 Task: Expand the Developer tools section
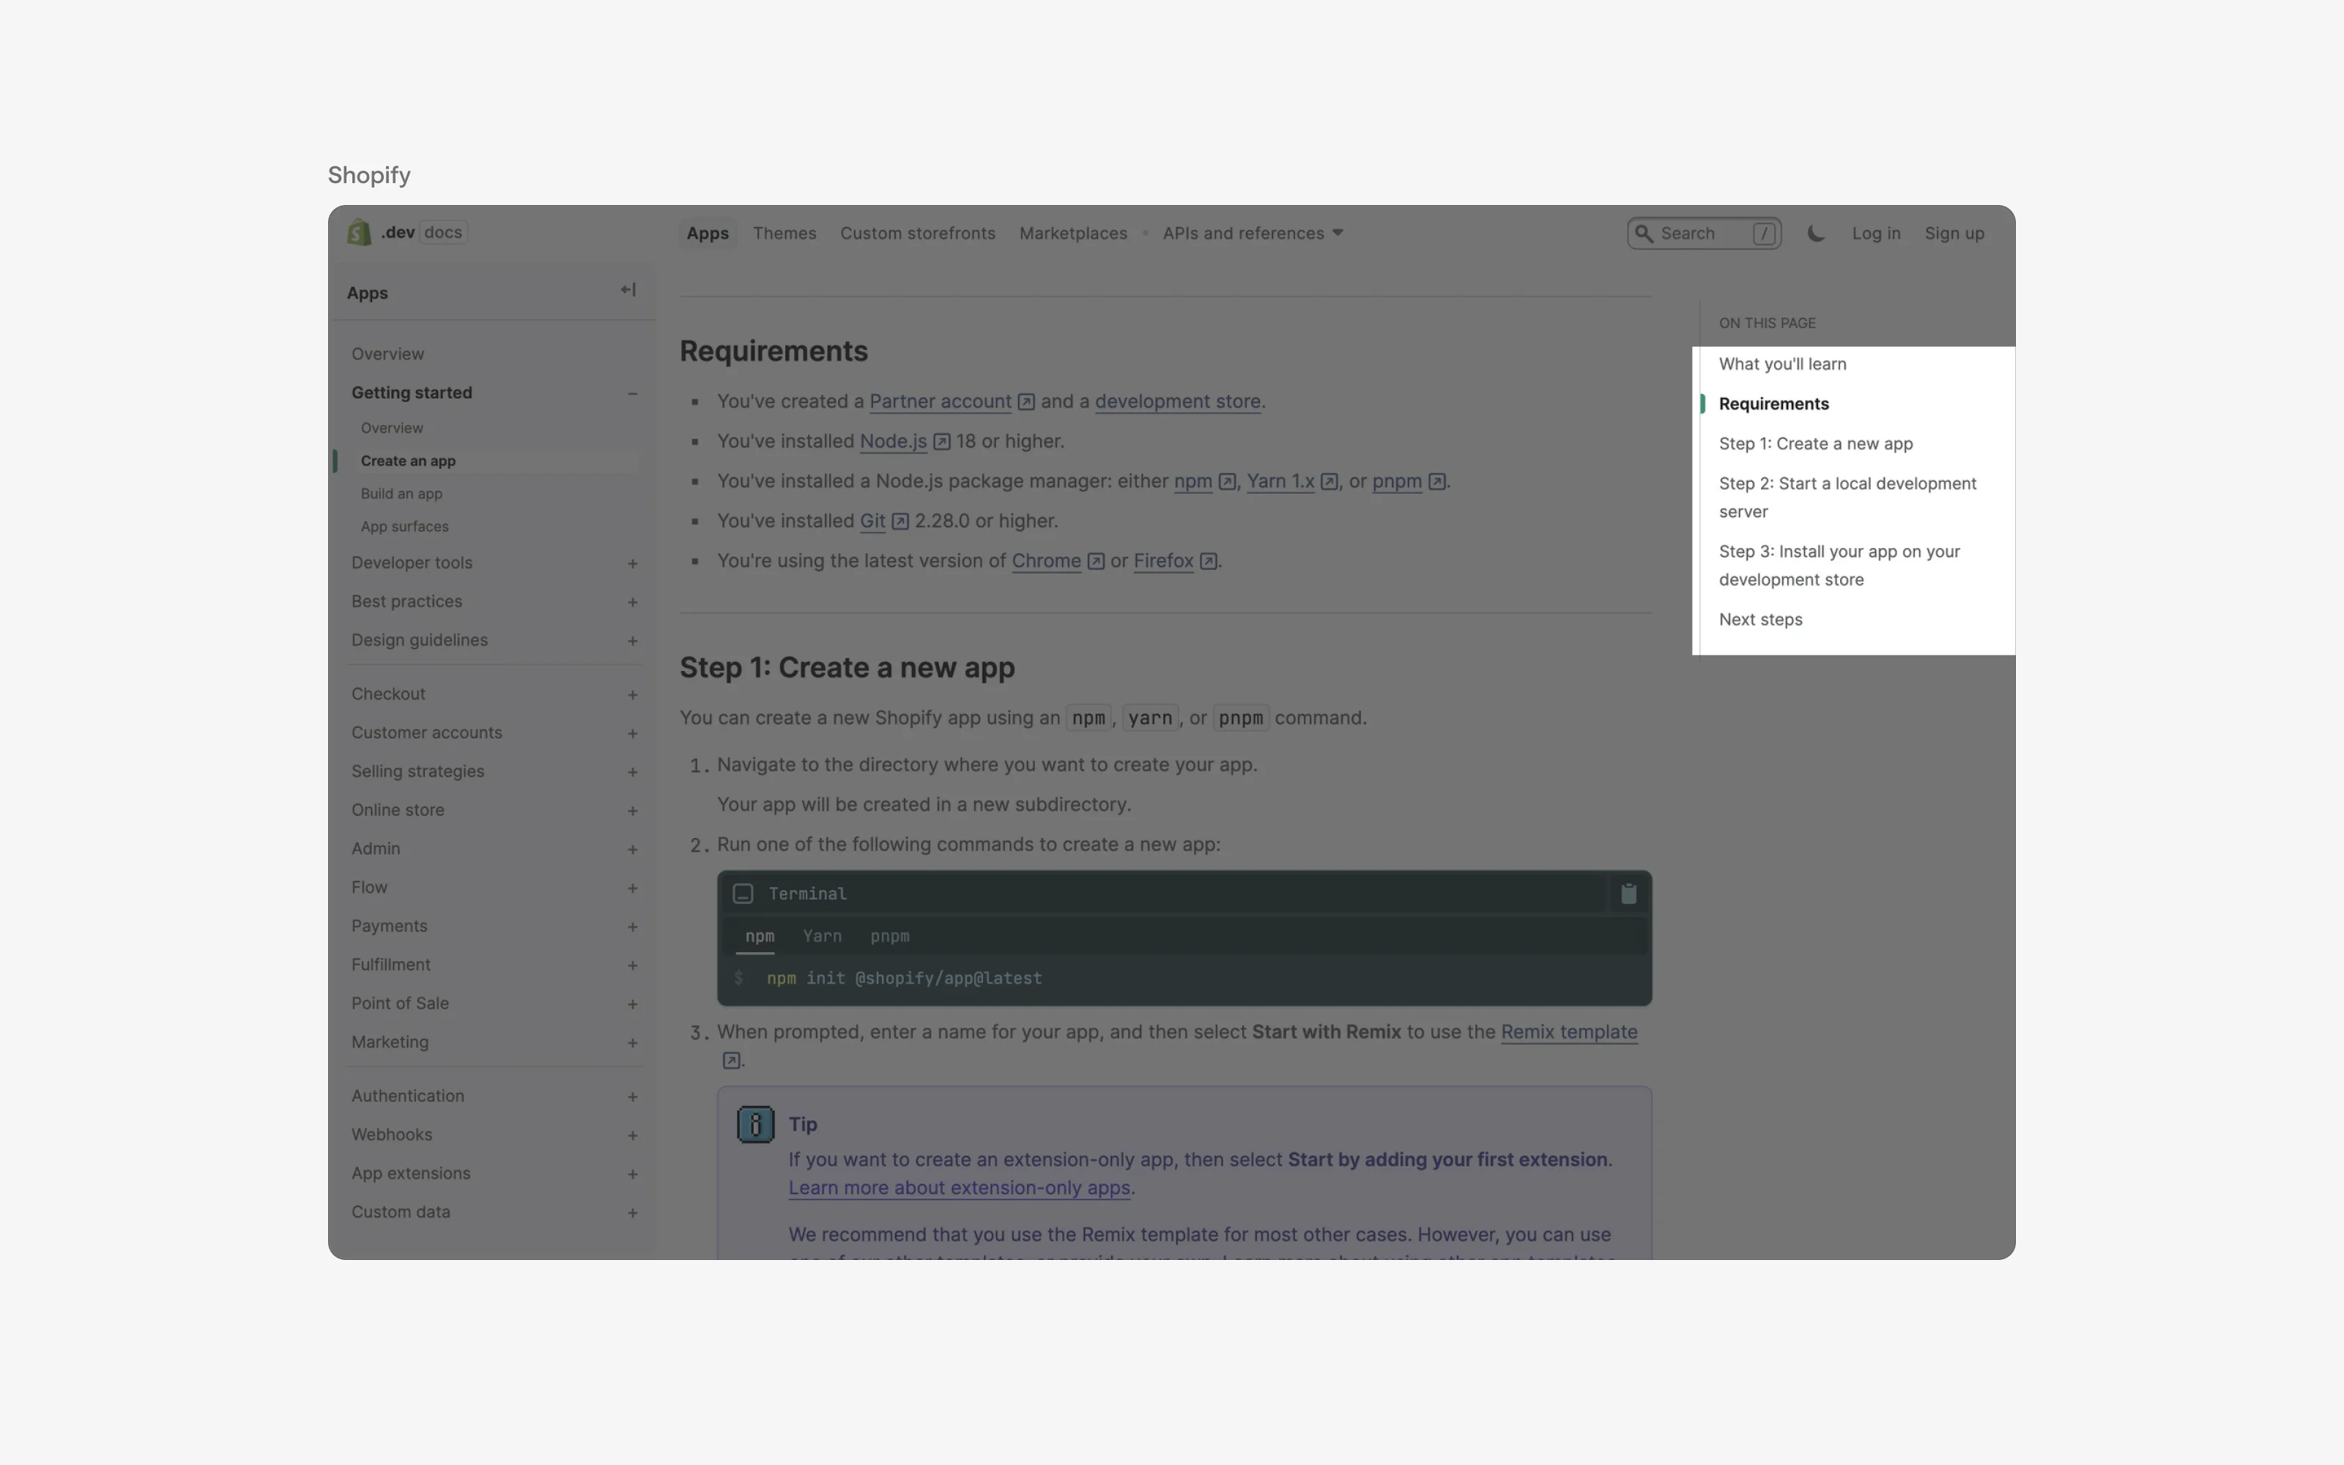[631, 563]
